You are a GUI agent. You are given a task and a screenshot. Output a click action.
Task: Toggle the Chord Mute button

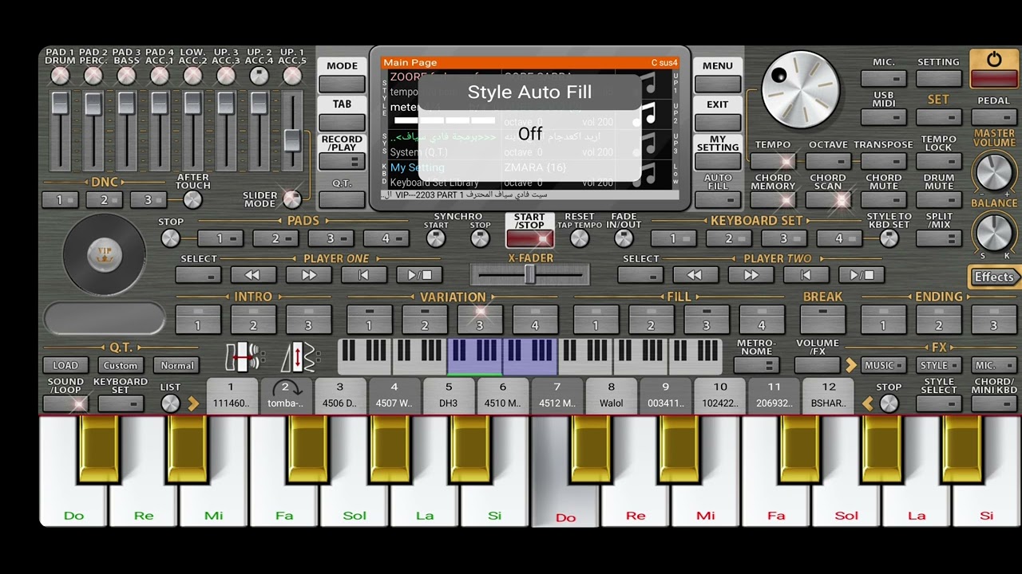click(x=884, y=200)
